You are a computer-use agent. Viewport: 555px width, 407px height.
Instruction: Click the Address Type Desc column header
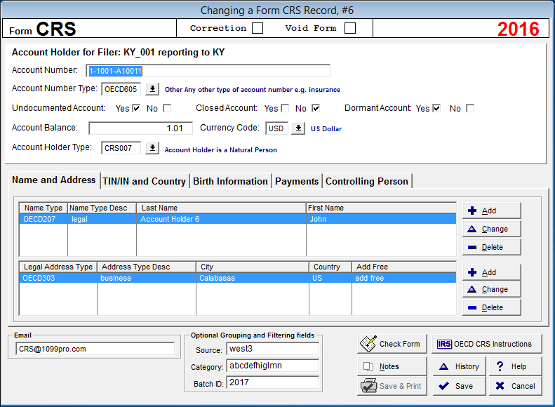(147, 267)
